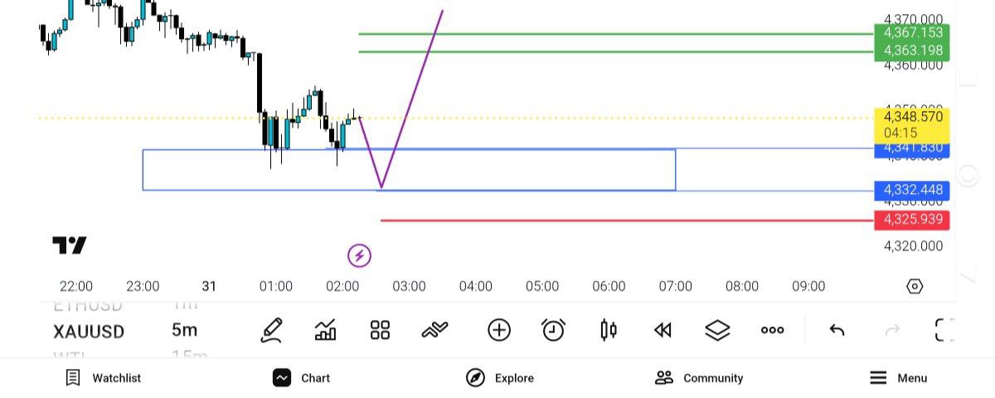Go to the Community tab
995x398 pixels.
coord(698,378)
